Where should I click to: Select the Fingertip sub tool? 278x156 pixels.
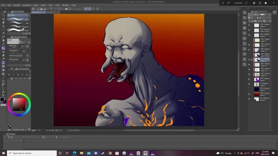18,26
